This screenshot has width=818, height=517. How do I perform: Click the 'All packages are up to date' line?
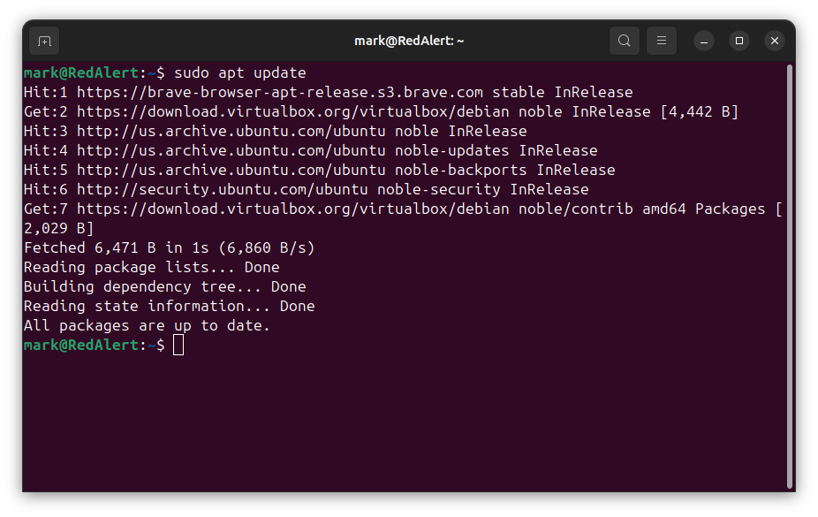(x=147, y=325)
